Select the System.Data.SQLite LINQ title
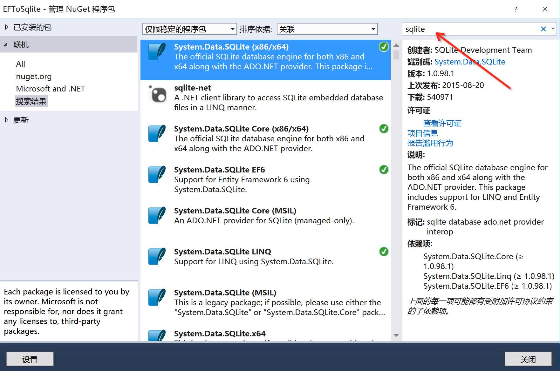The image size is (560, 371). click(223, 252)
